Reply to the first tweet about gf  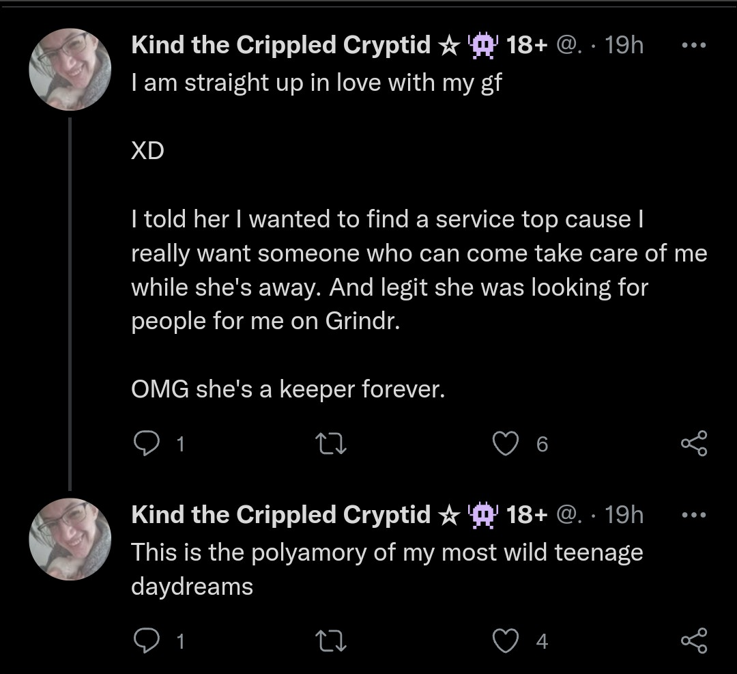[147, 444]
